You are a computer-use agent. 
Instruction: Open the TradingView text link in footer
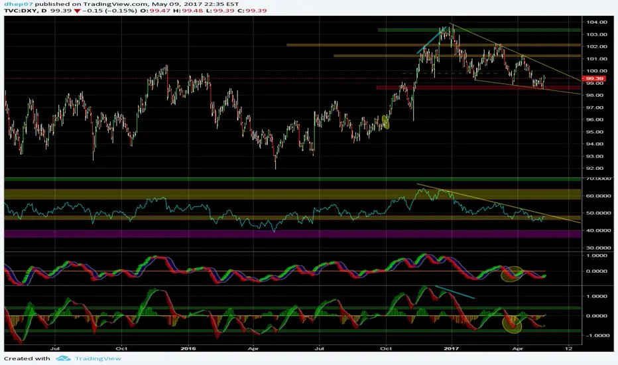[x=97, y=358]
